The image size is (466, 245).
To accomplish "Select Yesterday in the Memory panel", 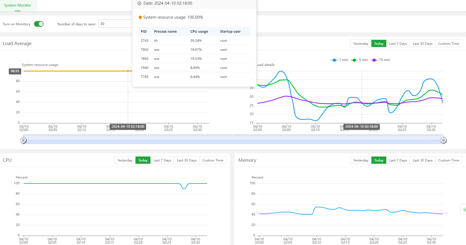I will 361,160.
